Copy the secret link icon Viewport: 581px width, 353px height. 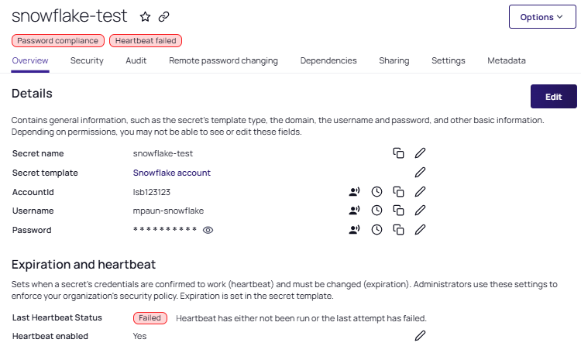point(163,16)
